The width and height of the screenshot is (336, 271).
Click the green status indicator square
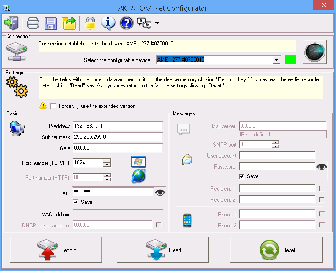(290, 60)
